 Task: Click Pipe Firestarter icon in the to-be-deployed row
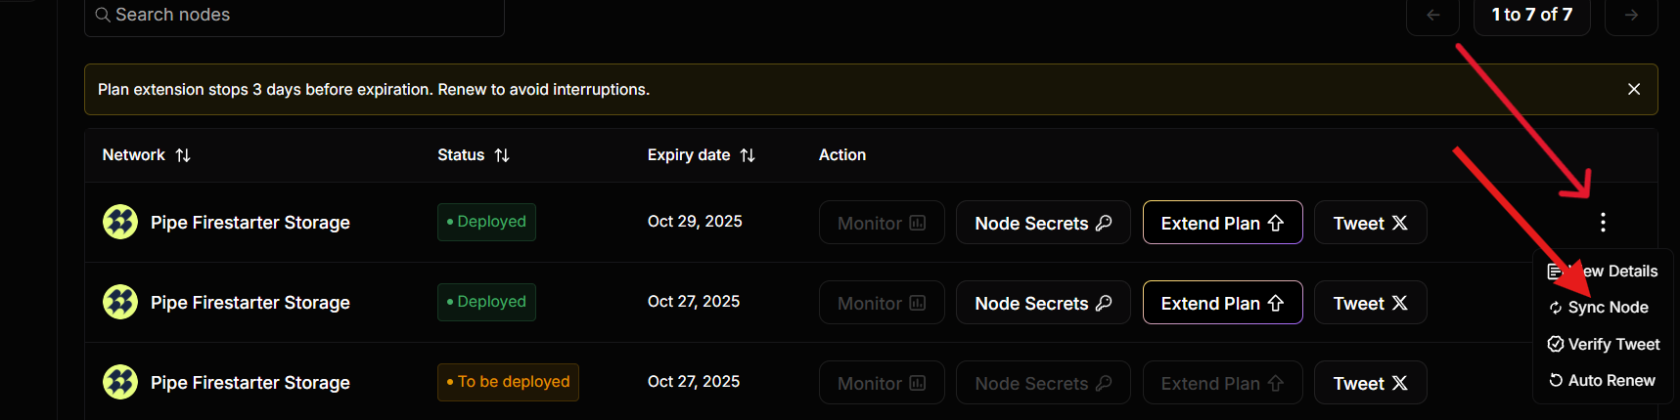(120, 383)
